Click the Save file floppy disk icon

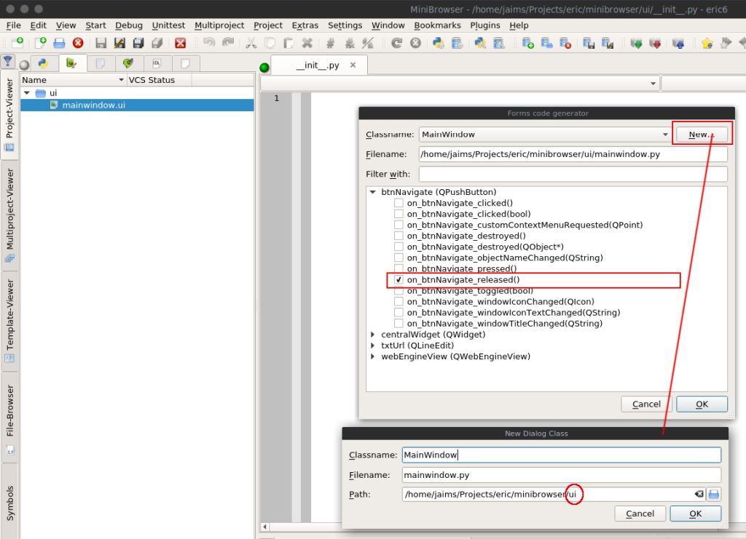click(101, 44)
